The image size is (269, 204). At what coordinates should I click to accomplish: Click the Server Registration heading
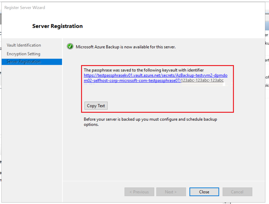57,26
